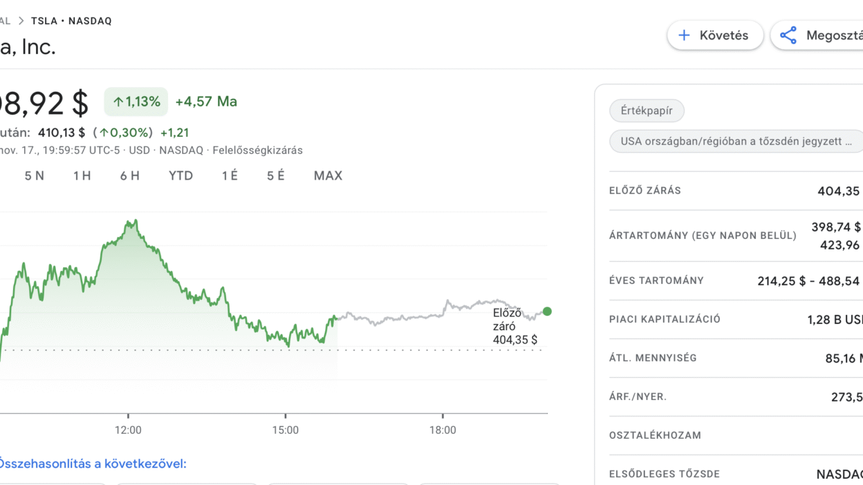This screenshot has width=863, height=485.
Task: Select the YTD range tab
Action: pos(180,175)
